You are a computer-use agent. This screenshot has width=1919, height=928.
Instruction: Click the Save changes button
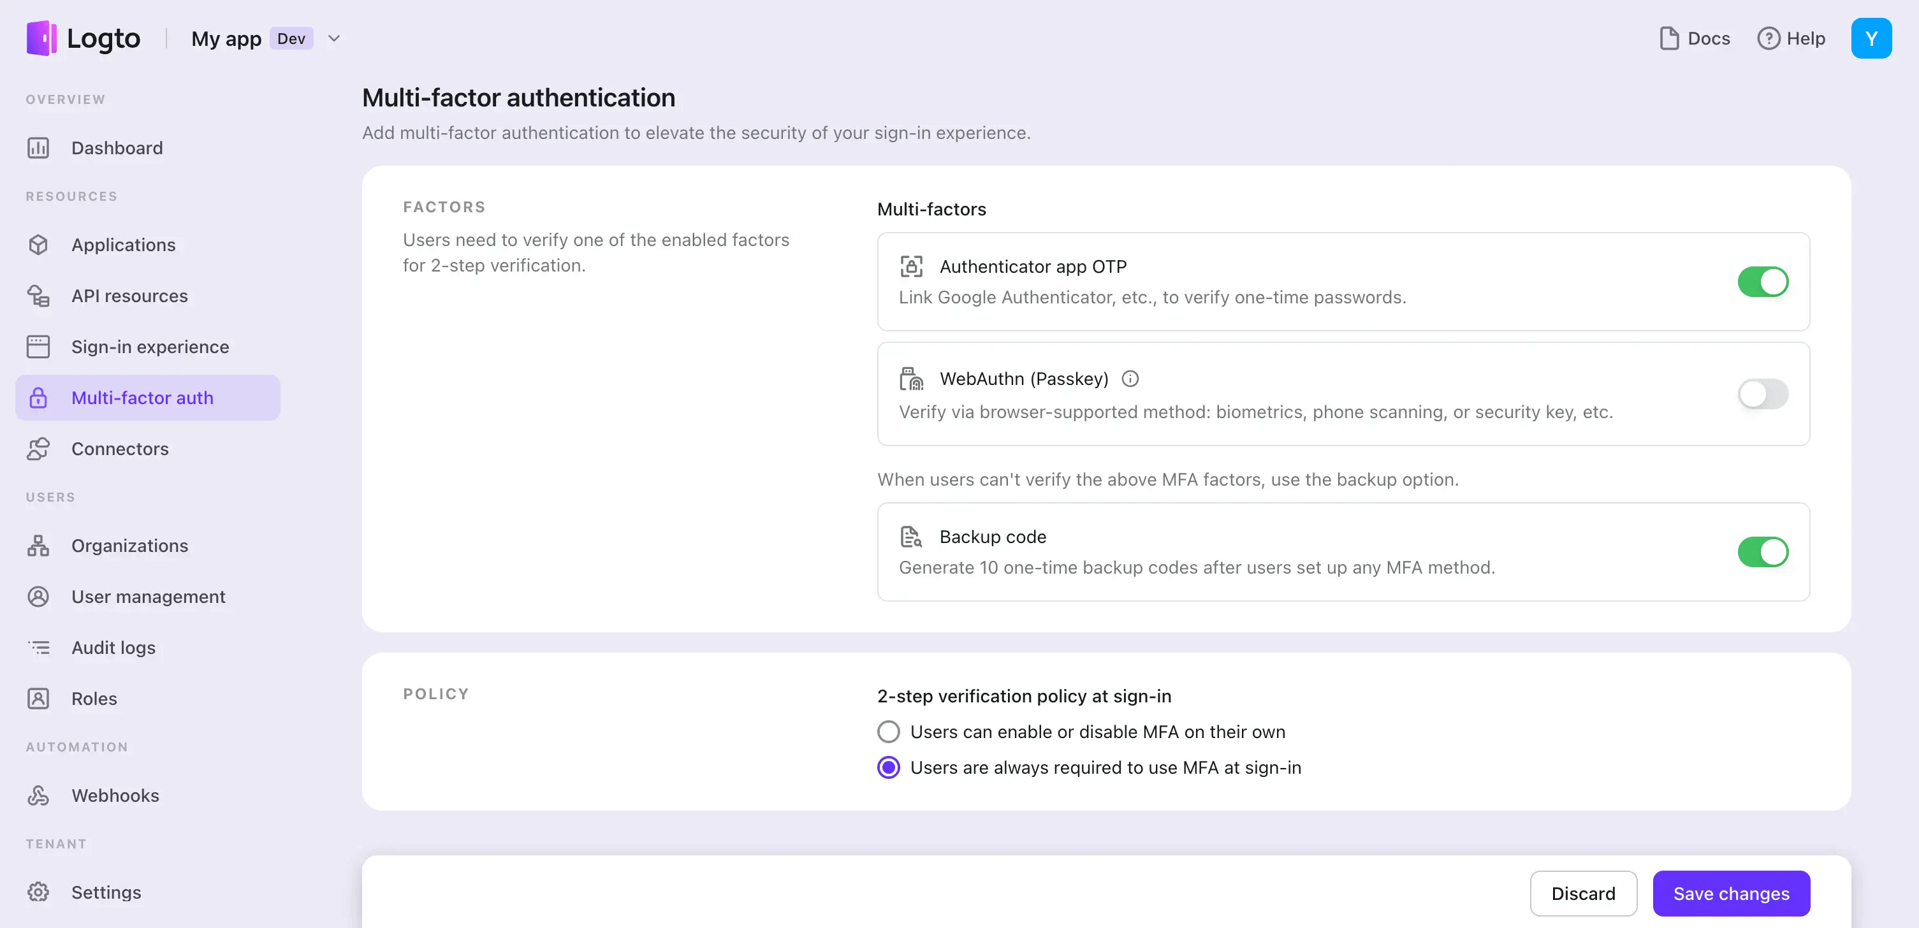click(x=1730, y=892)
